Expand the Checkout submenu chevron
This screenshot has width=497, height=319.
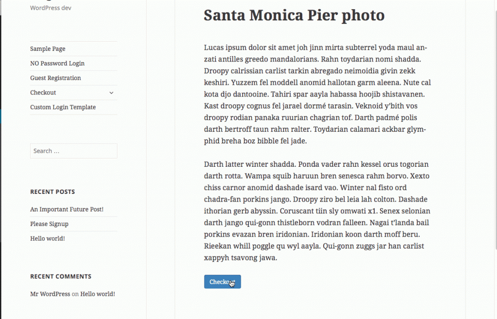click(111, 93)
